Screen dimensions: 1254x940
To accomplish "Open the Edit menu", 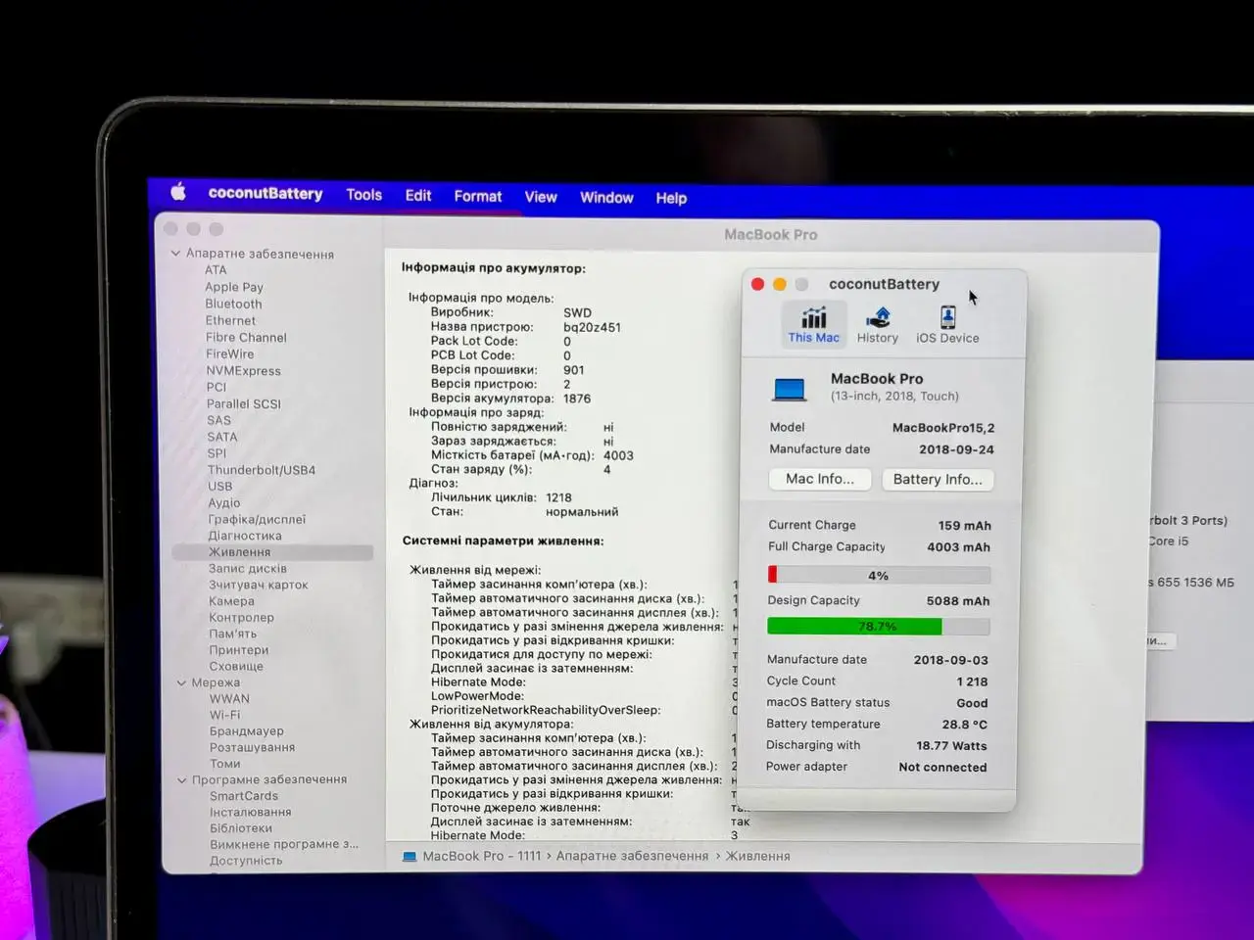I will [x=418, y=195].
